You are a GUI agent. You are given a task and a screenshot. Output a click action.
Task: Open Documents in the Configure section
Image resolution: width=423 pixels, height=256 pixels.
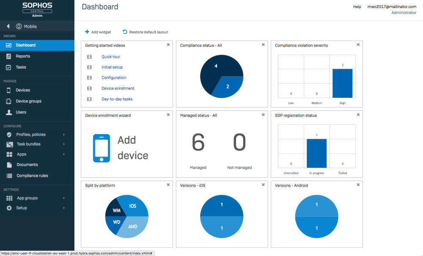tap(27, 165)
